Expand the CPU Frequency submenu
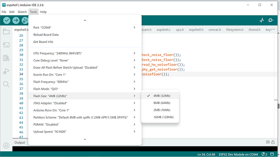Image resolution: width=280 pixels, height=157 pixels. tap(85, 53)
